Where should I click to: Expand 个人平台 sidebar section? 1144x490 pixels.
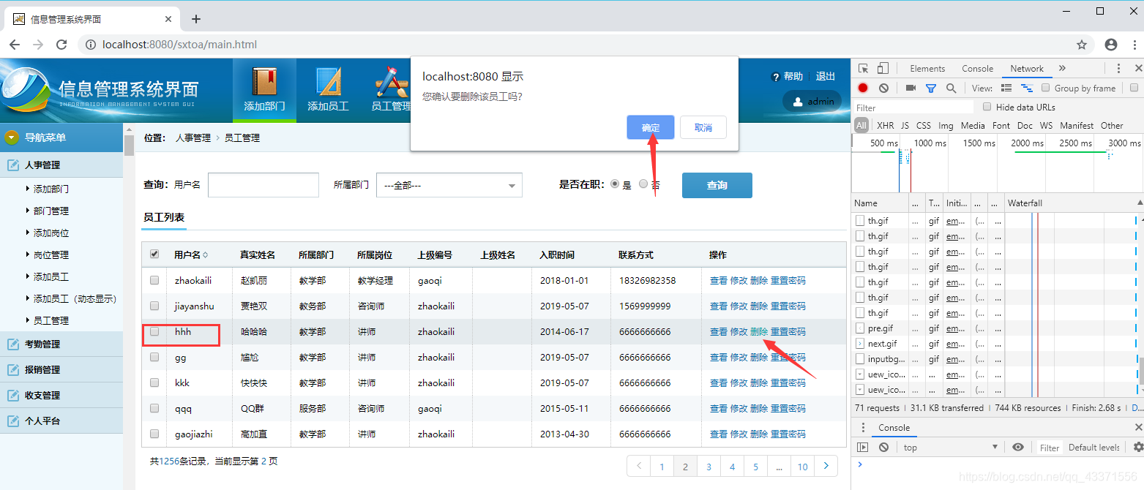click(x=61, y=421)
